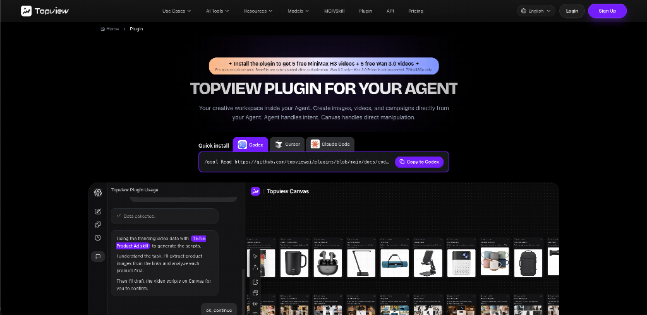This screenshot has height=315, width=647.
Task: Click the 'Quick install' label
Action: (x=214, y=146)
